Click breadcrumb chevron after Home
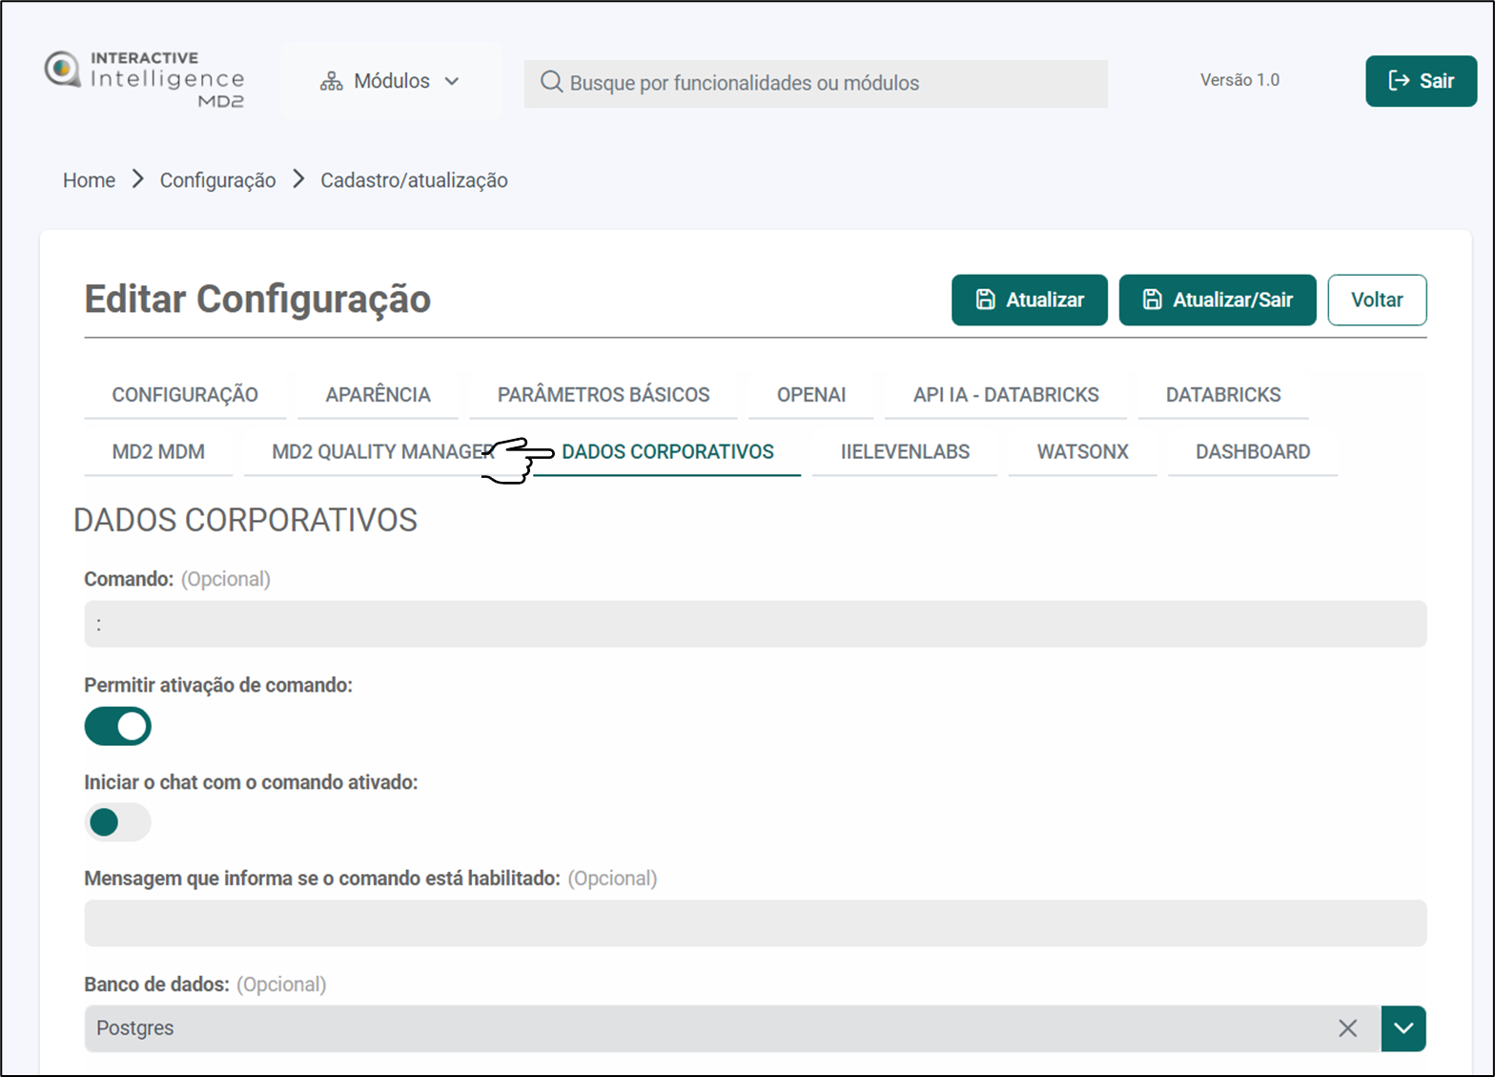1495x1077 pixels. pyautogui.click(x=138, y=179)
